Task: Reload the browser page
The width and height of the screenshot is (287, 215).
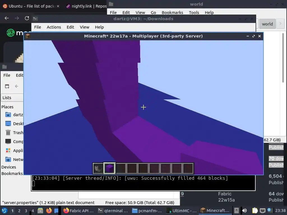Action: click(27, 18)
